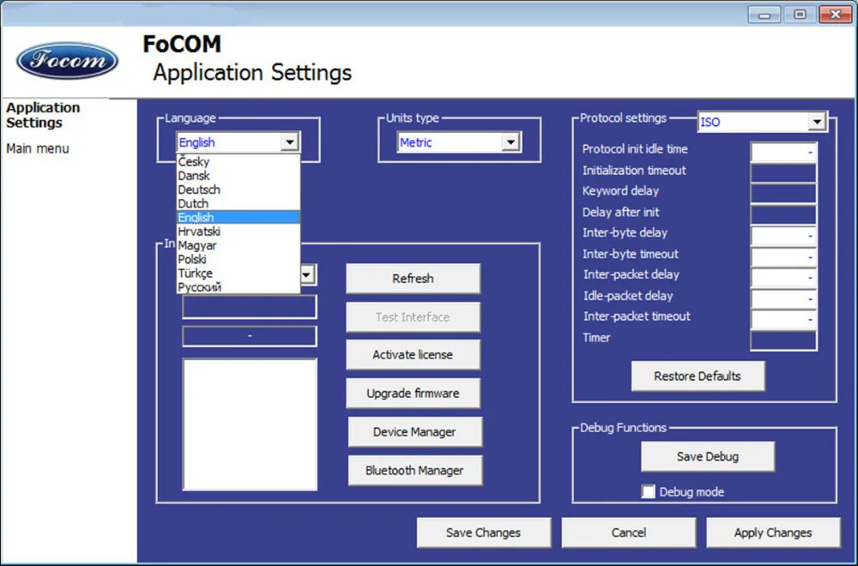Screen dimensions: 858x566
Task: Open the ISO protocol settings dropdown
Action: coord(816,123)
